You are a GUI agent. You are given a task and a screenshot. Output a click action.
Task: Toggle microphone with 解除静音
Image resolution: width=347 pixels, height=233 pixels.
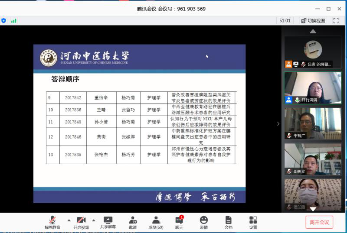[52, 223]
